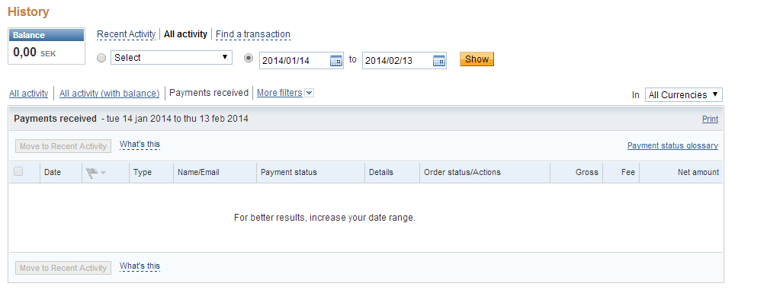Click the orange Show button

click(x=477, y=59)
